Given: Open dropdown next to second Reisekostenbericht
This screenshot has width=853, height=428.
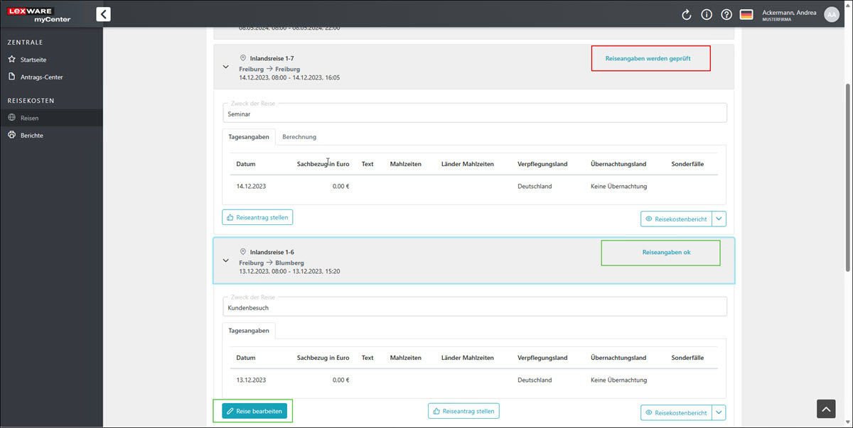Looking at the screenshot, I should 719,412.
